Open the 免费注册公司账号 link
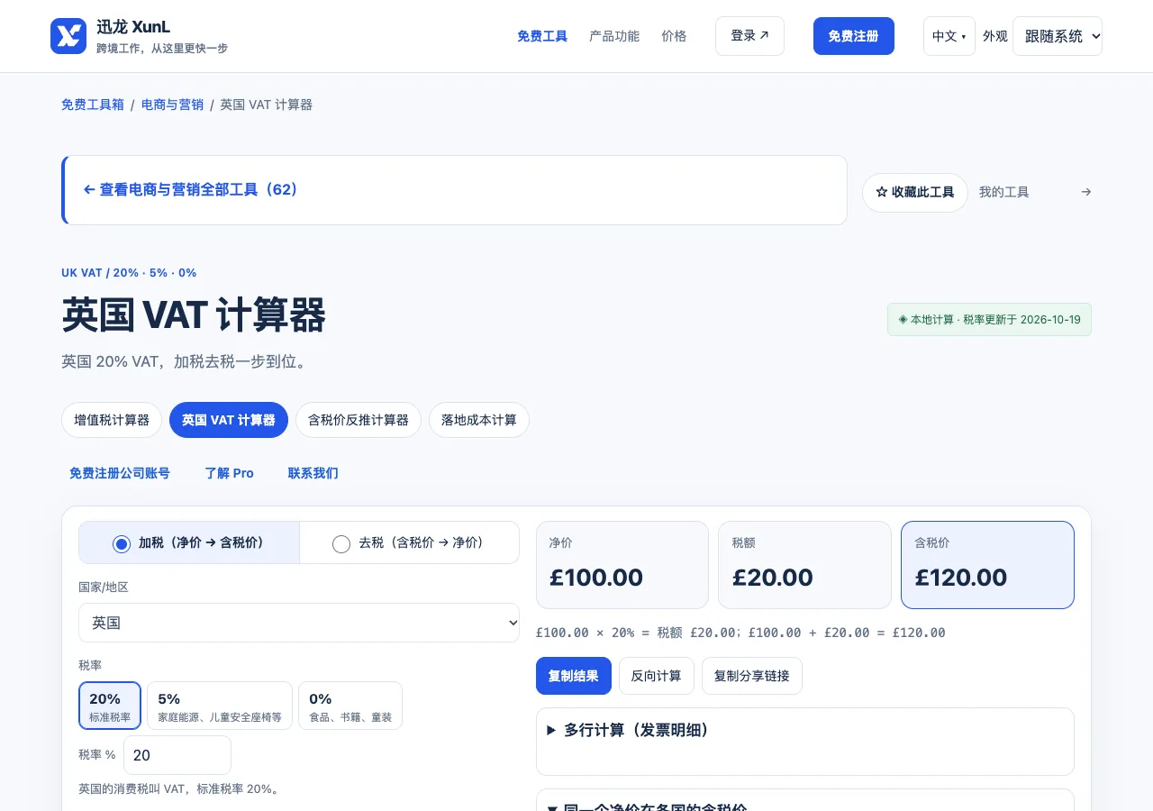1153x811 pixels. tap(120, 473)
